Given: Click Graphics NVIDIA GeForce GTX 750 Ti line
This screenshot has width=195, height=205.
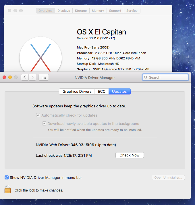Looking at the screenshot, I should click(x=113, y=69).
